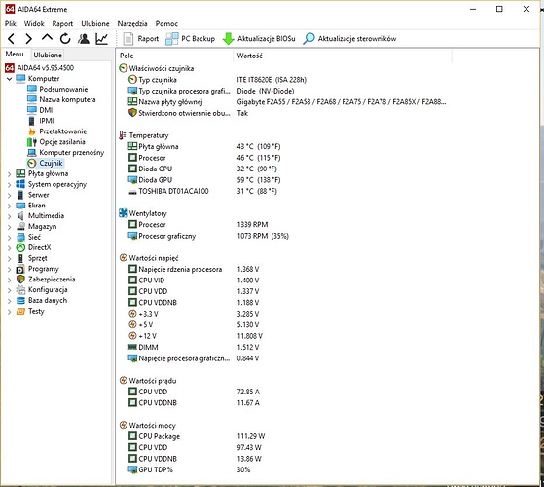This screenshot has width=544, height=487.
Task: Open the user manager icon in the toolbar
Action: pos(84,39)
